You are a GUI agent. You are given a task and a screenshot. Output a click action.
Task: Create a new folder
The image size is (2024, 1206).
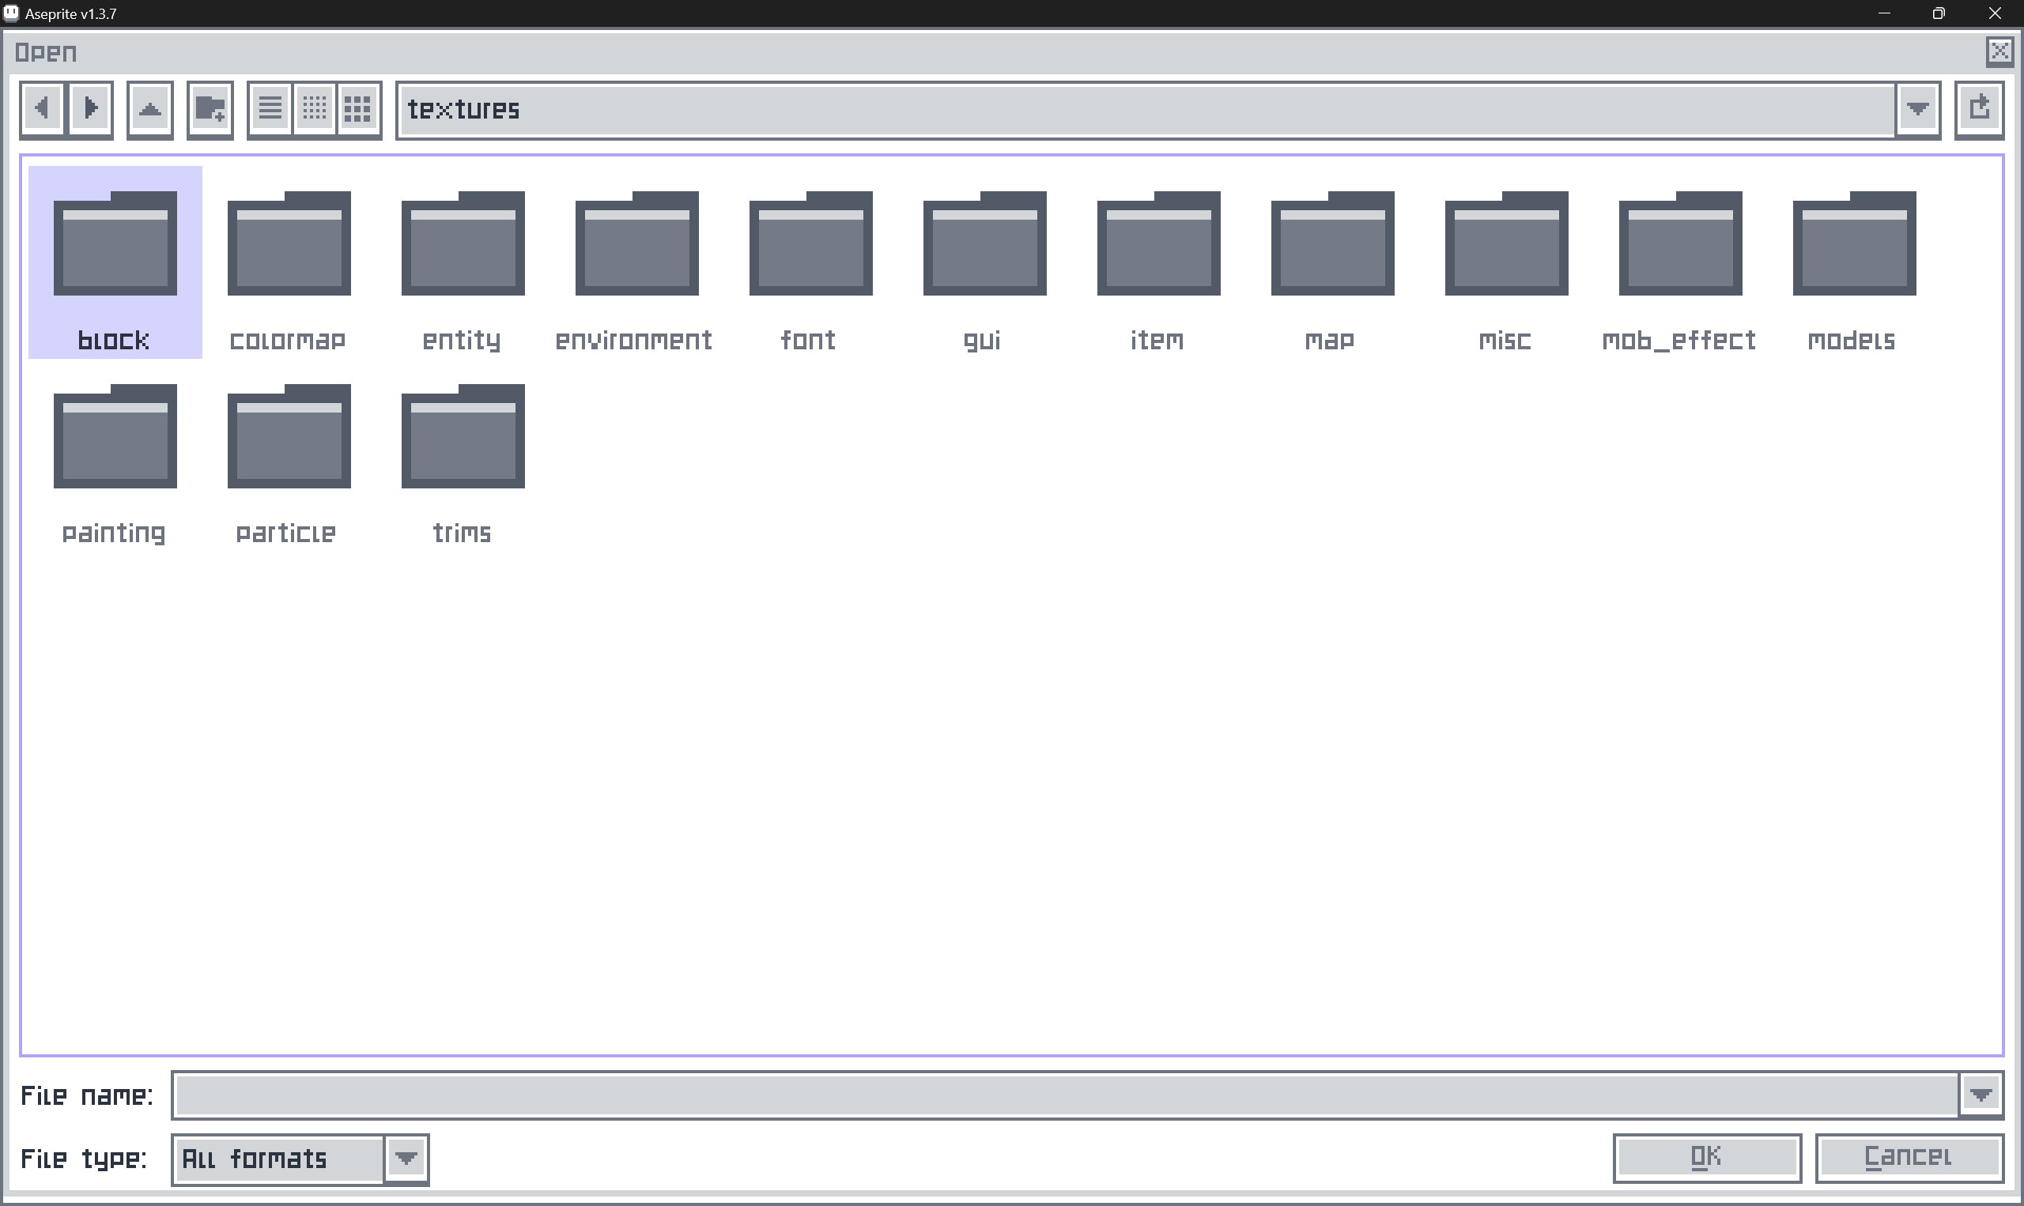pos(210,109)
